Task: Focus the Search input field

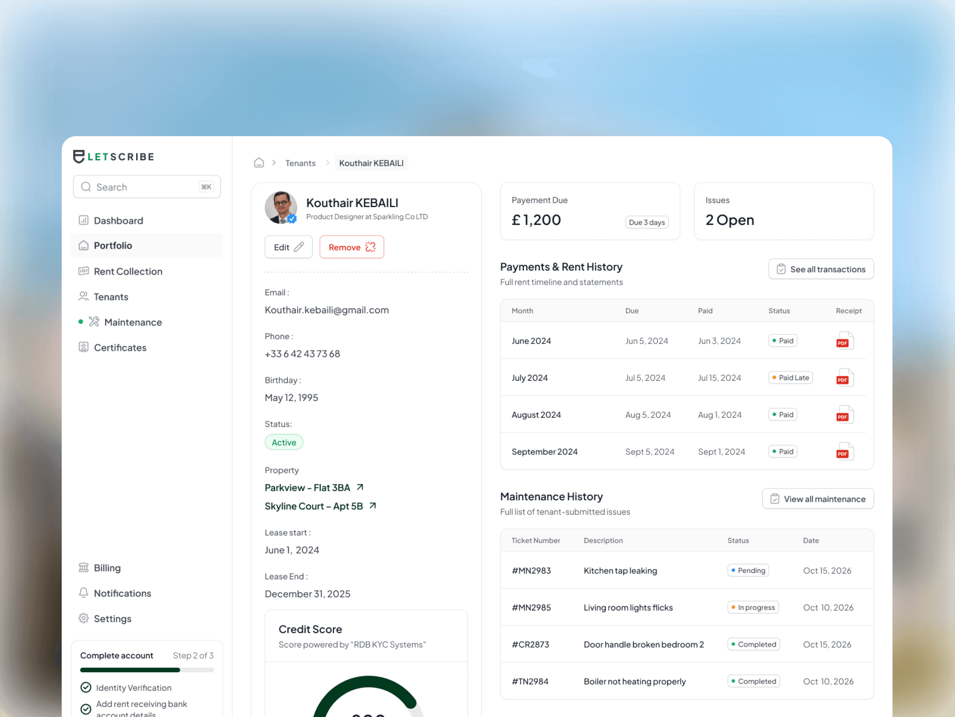Action: [x=147, y=187]
